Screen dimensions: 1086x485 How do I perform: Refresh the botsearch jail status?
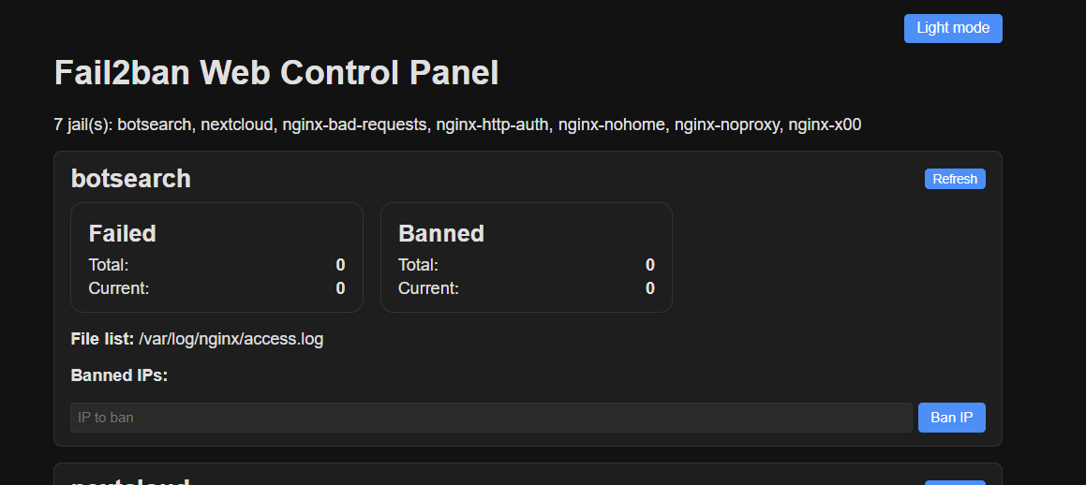[x=955, y=179]
